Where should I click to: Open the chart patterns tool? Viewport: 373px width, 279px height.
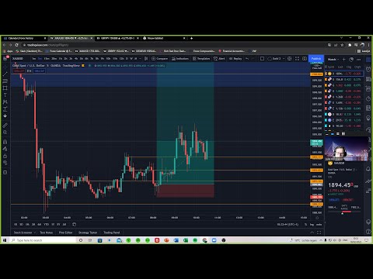(5, 102)
